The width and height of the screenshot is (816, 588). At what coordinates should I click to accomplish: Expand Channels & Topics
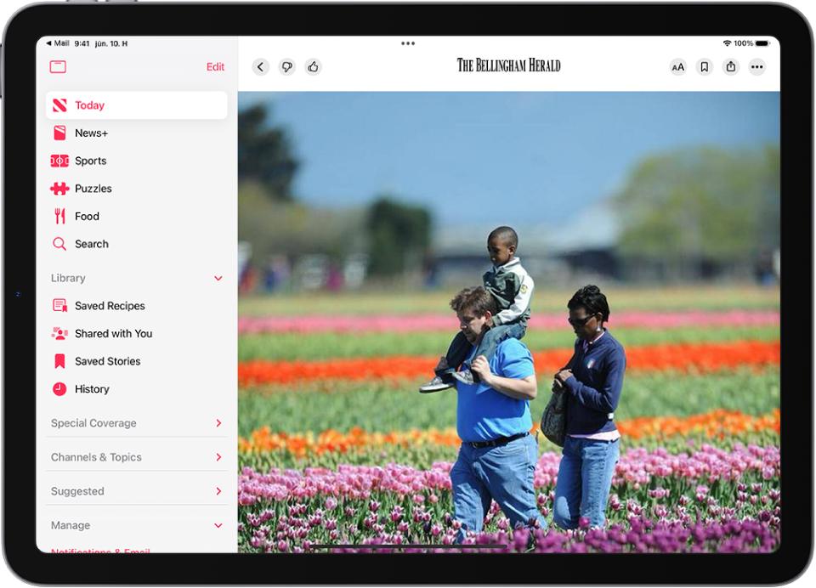point(218,456)
